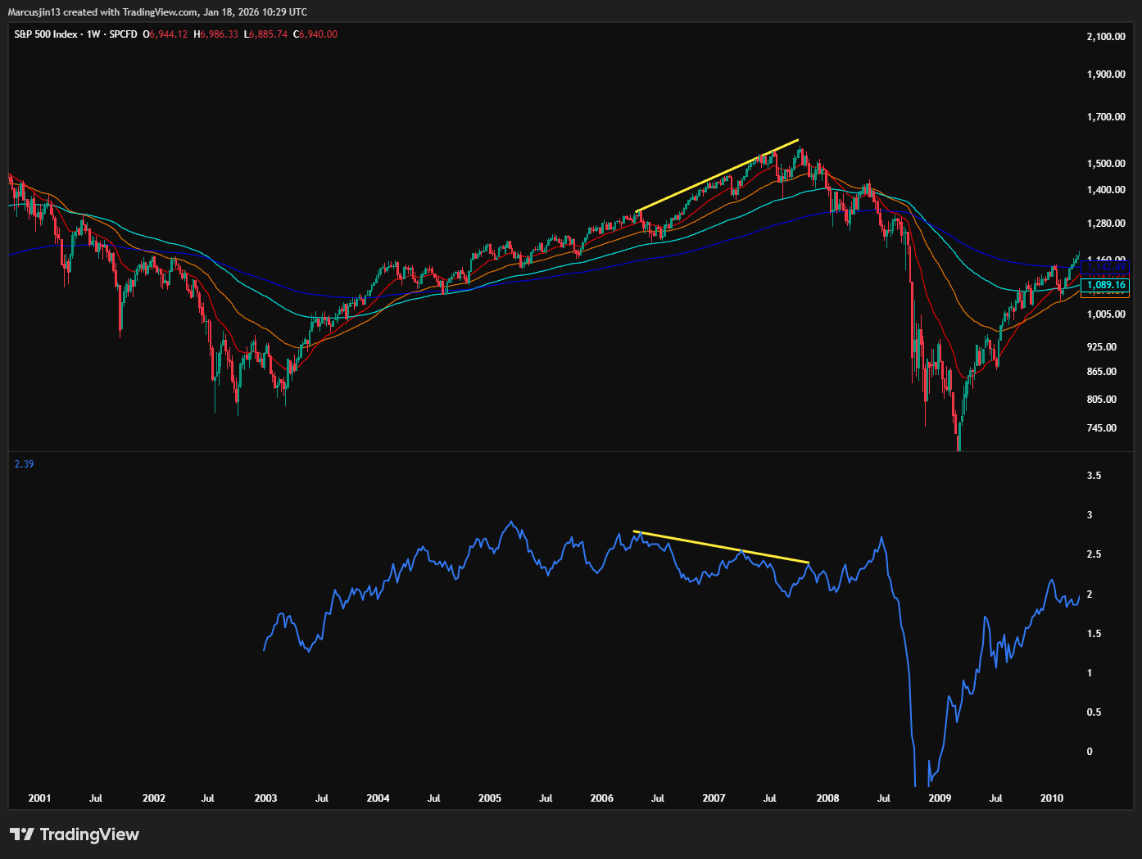Click the 2006 time axis label
Viewport: 1142px width, 859px height.
(602, 798)
